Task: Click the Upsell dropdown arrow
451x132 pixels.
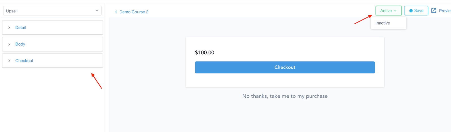Action: pos(97,11)
